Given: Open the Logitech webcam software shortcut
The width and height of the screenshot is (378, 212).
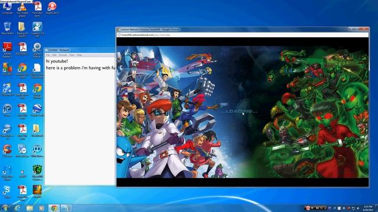Looking at the screenshot, I should [x=37, y=50].
